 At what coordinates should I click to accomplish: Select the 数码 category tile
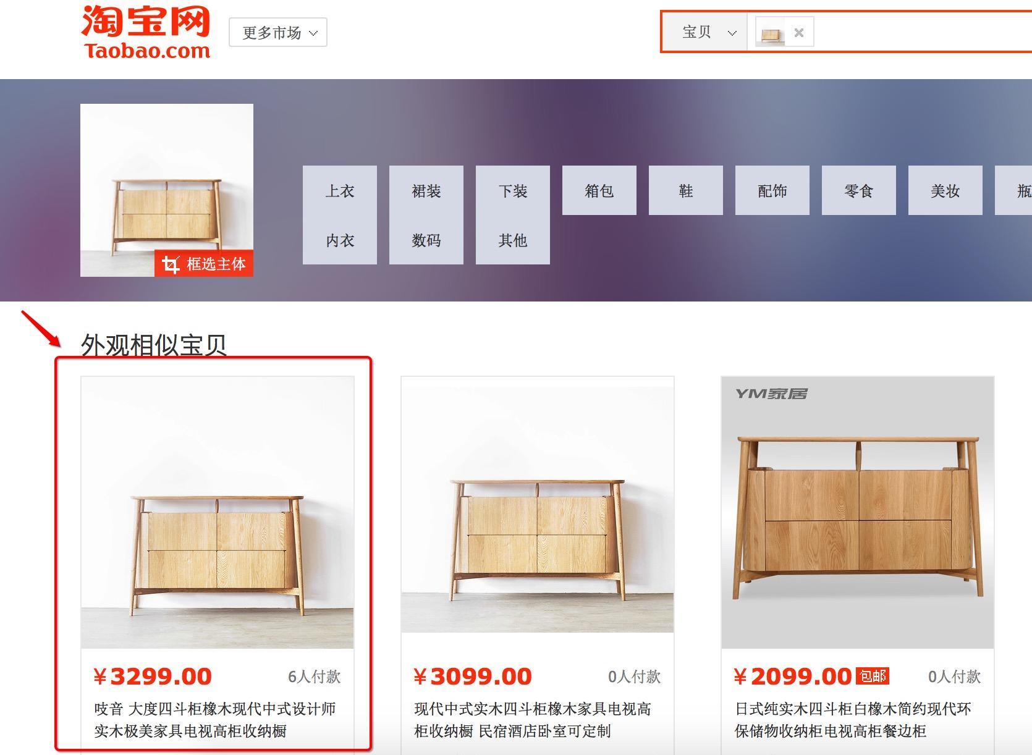point(426,240)
